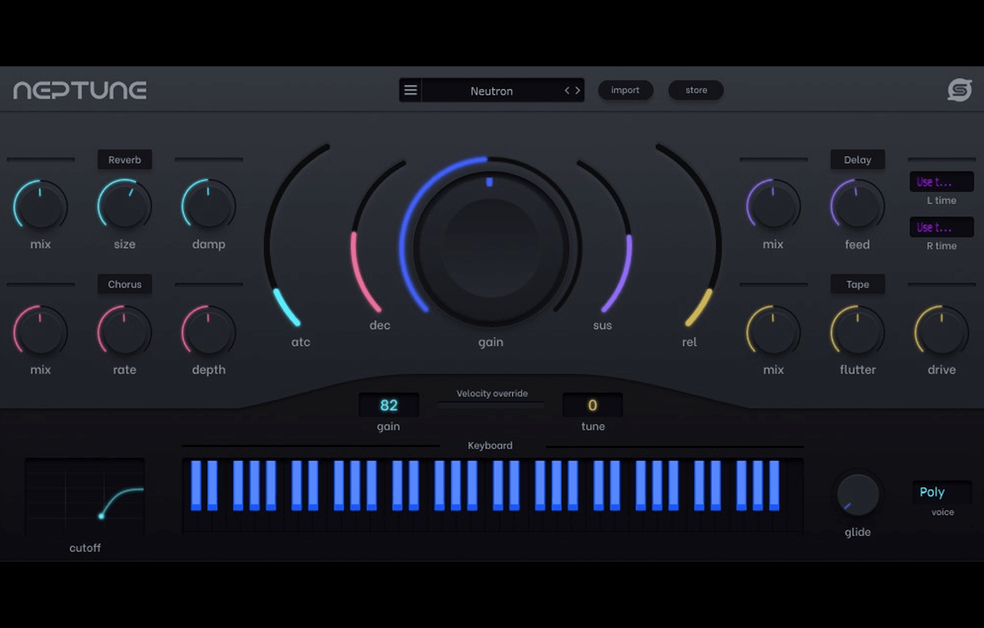Toggle the Delay effect section
This screenshot has width=984, height=628.
click(857, 160)
